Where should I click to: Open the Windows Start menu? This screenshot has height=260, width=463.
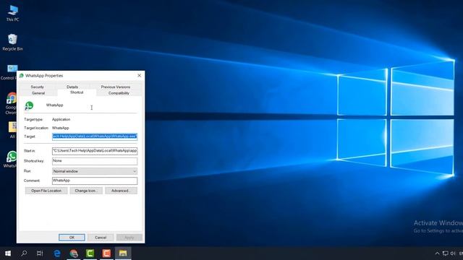(8, 253)
